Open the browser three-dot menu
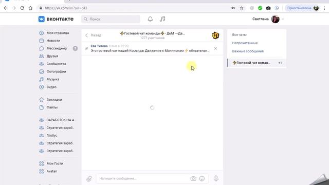 (x=324, y=8)
